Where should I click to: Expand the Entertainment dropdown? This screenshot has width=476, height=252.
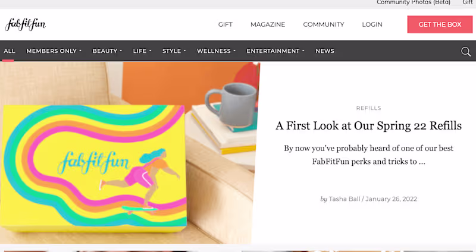275,51
